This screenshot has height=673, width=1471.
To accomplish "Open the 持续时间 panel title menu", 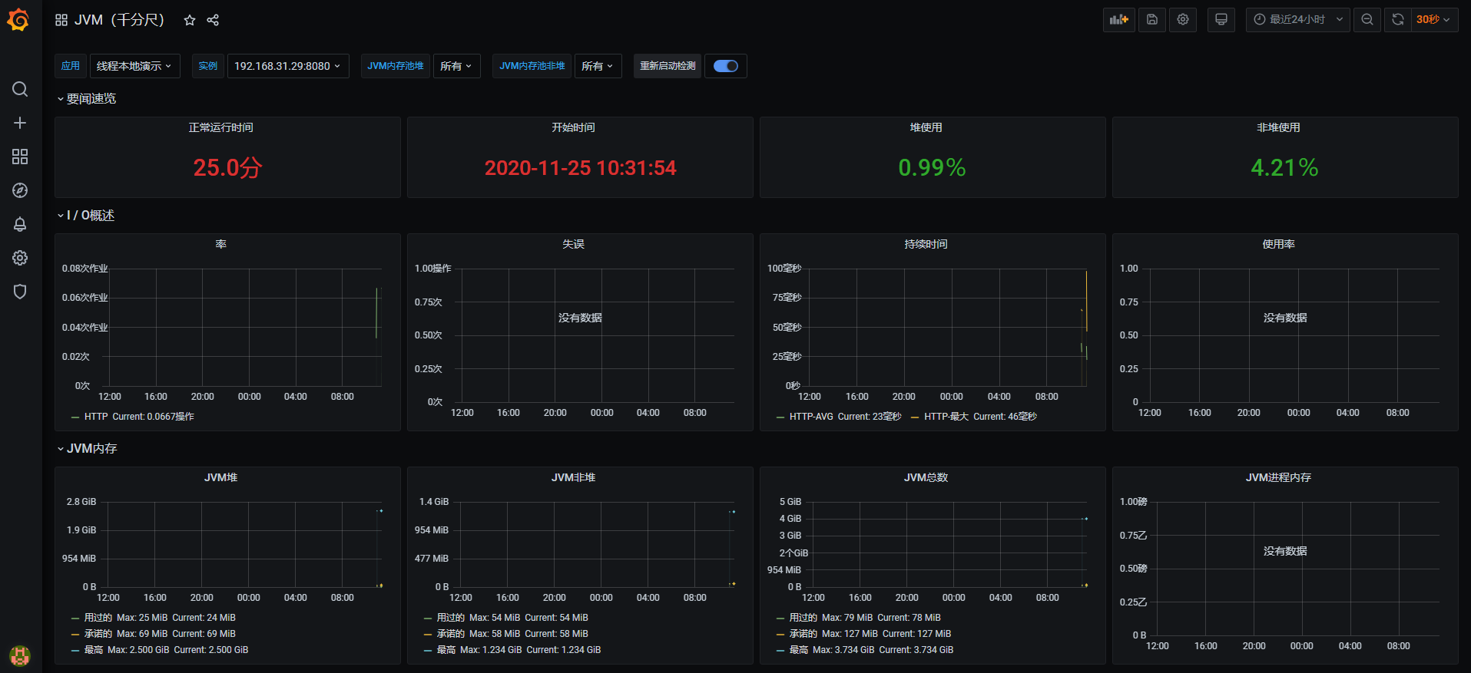I will (x=926, y=244).
